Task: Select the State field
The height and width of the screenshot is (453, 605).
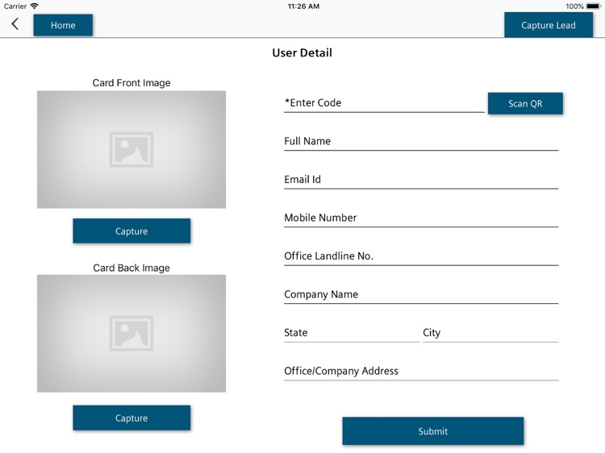Action: [x=352, y=332]
